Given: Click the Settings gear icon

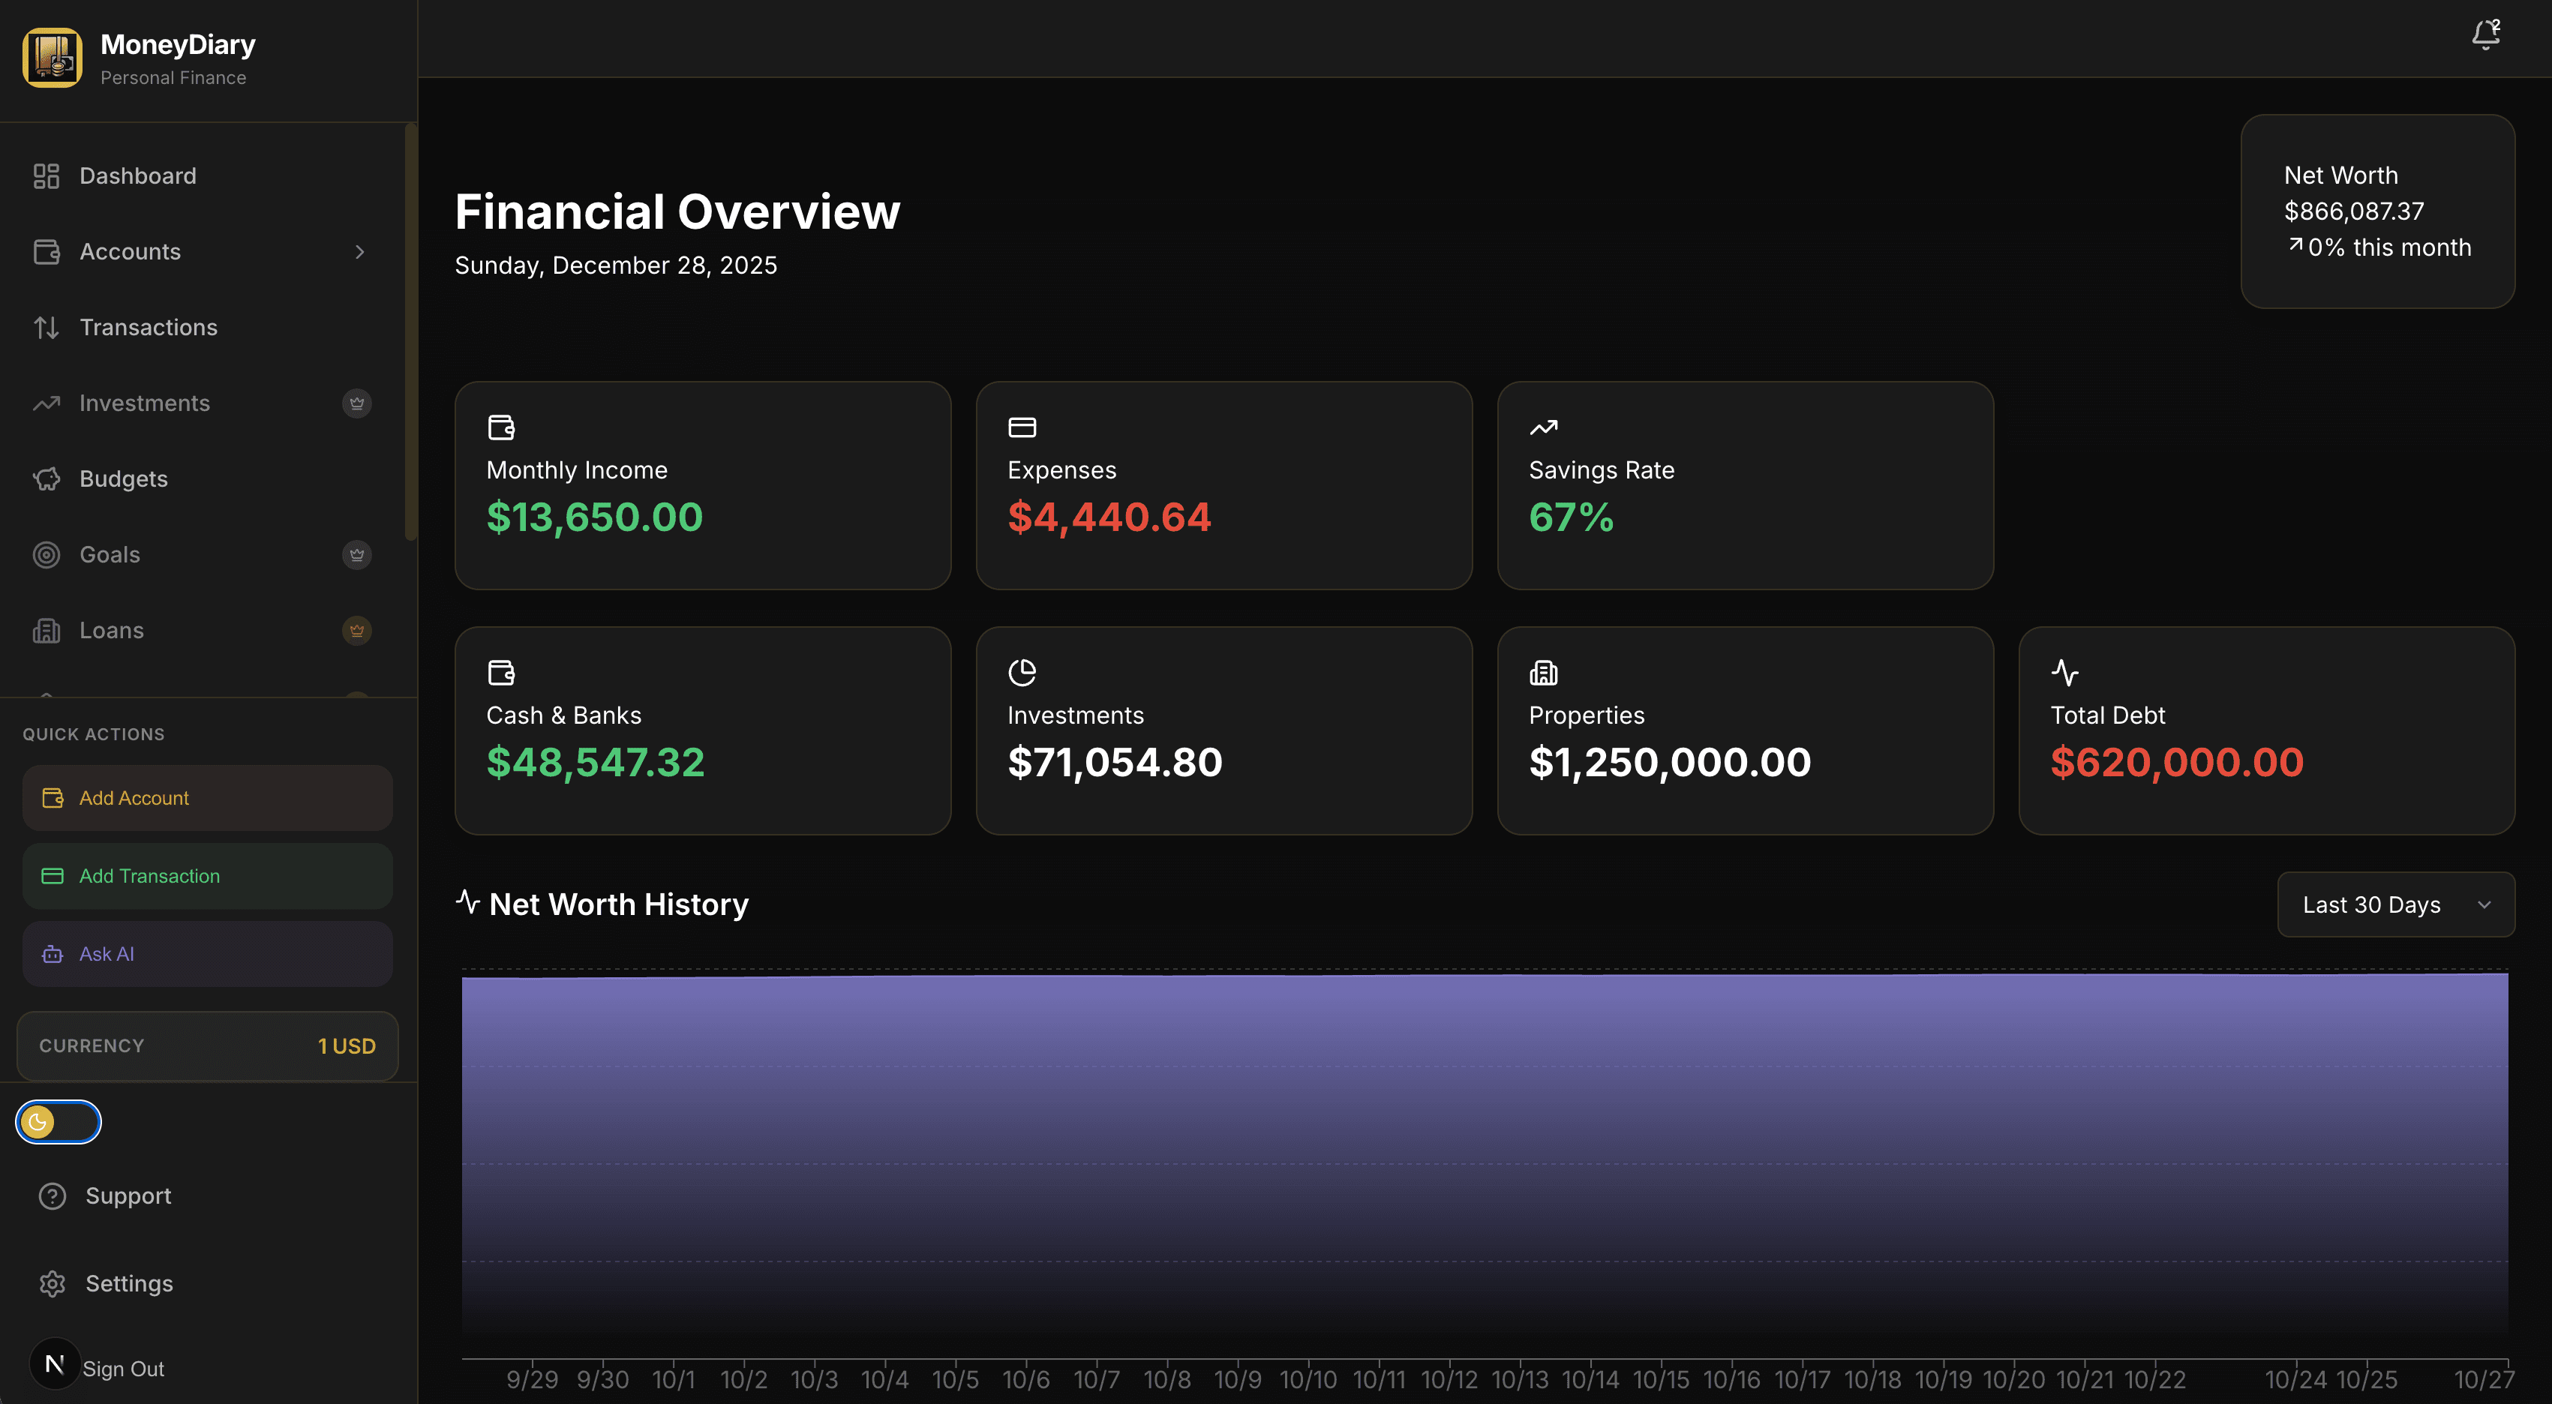Looking at the screenshot, I should tap(52, 1283).
